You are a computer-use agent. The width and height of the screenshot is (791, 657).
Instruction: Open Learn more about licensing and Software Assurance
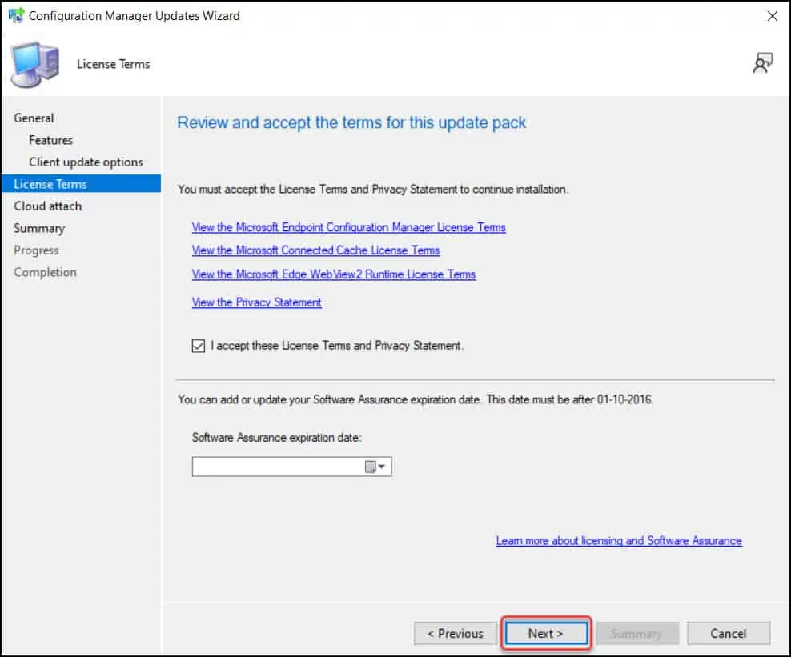point(619,540)
